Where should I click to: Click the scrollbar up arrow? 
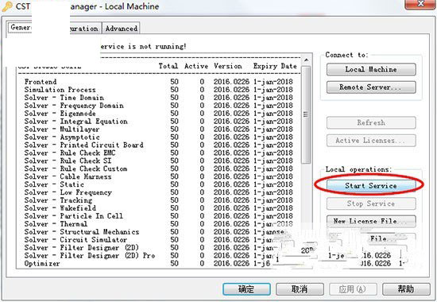306,60
